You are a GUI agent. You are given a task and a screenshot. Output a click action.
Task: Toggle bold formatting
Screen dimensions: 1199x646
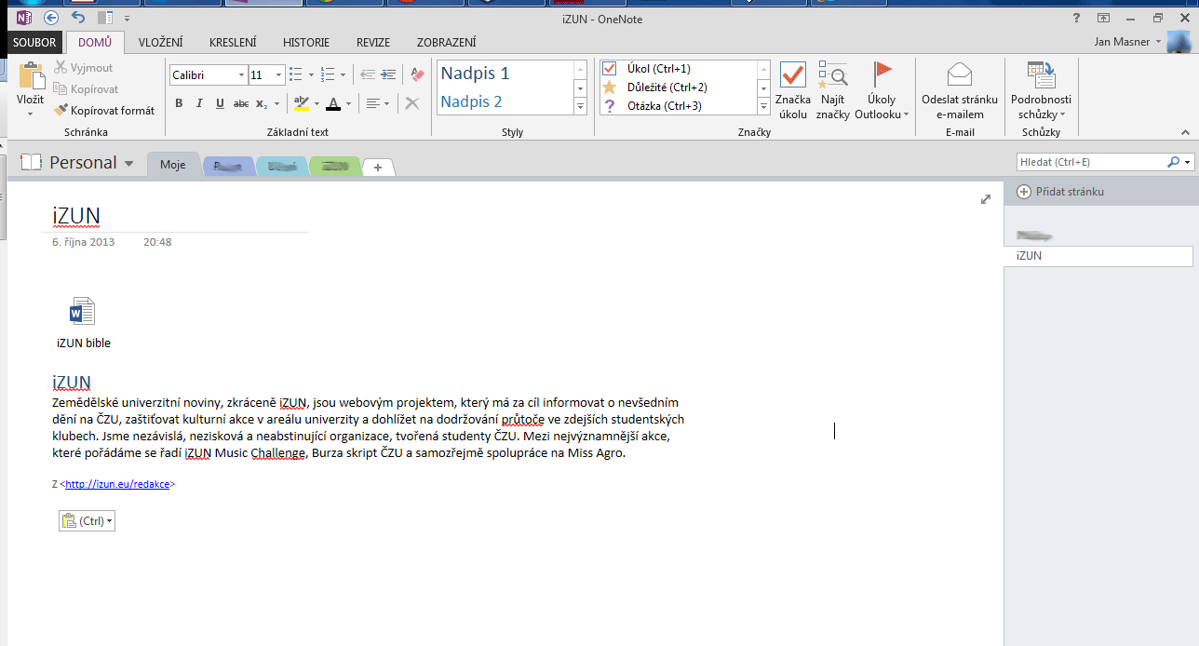click(179, 104)
